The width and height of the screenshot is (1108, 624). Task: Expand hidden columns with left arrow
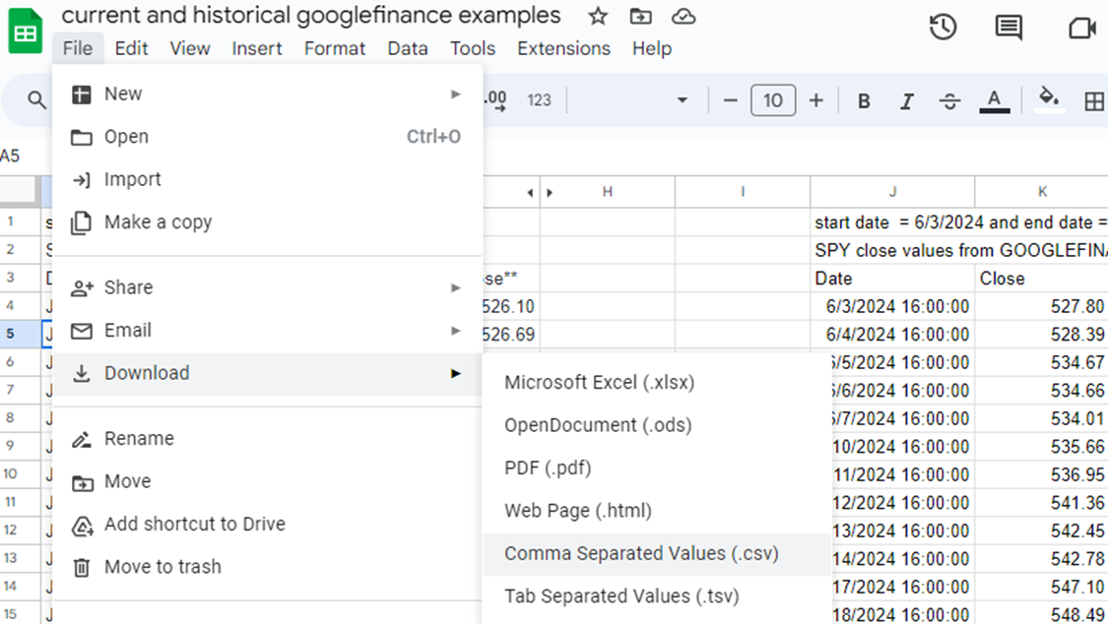coord(530,193)
